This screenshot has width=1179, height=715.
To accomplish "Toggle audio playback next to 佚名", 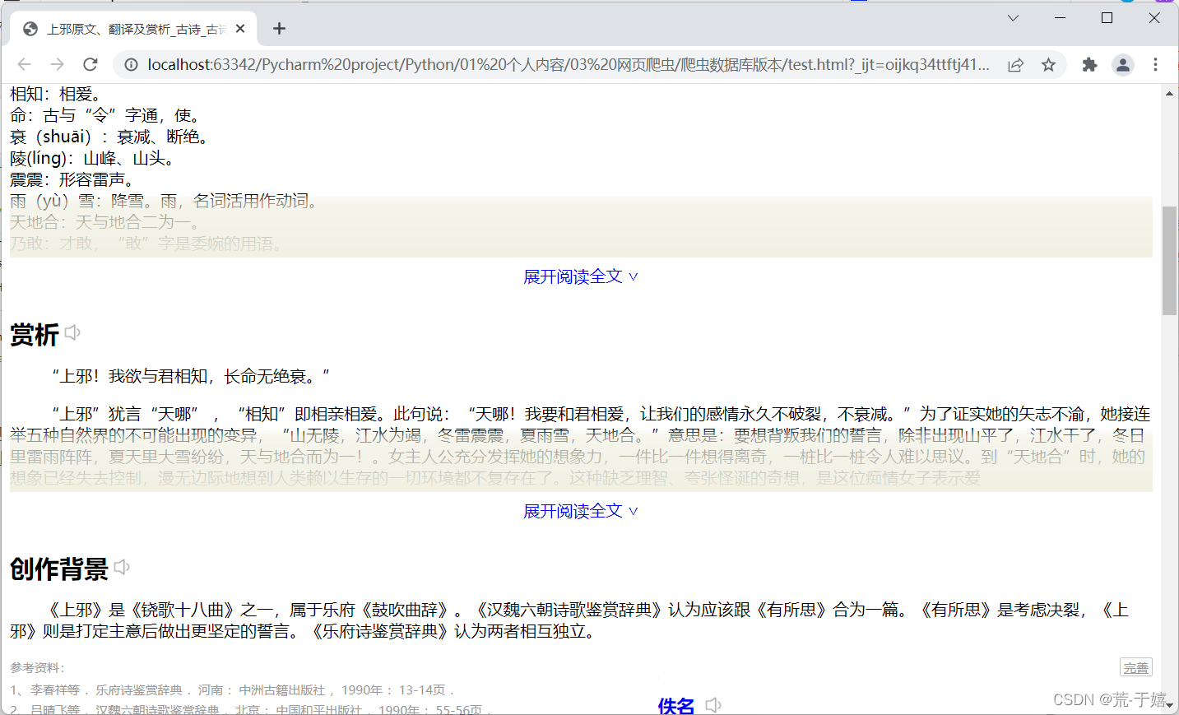I will point(713,703).
